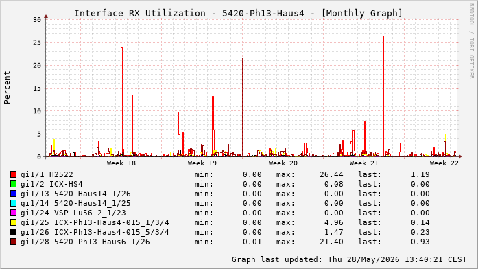Viewport: 478px width, 269px height.
Task: Click the max value 4.96
Action: pos(334,222)
